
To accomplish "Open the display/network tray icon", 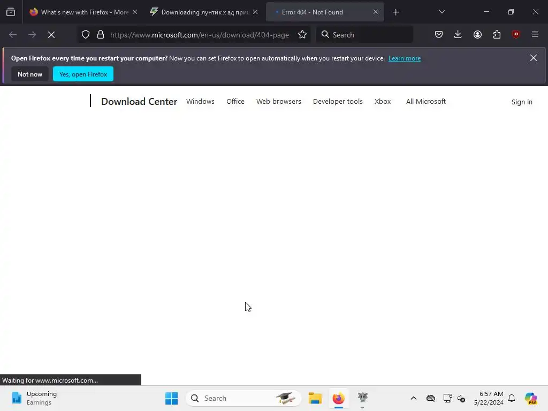I will (447, 398).
